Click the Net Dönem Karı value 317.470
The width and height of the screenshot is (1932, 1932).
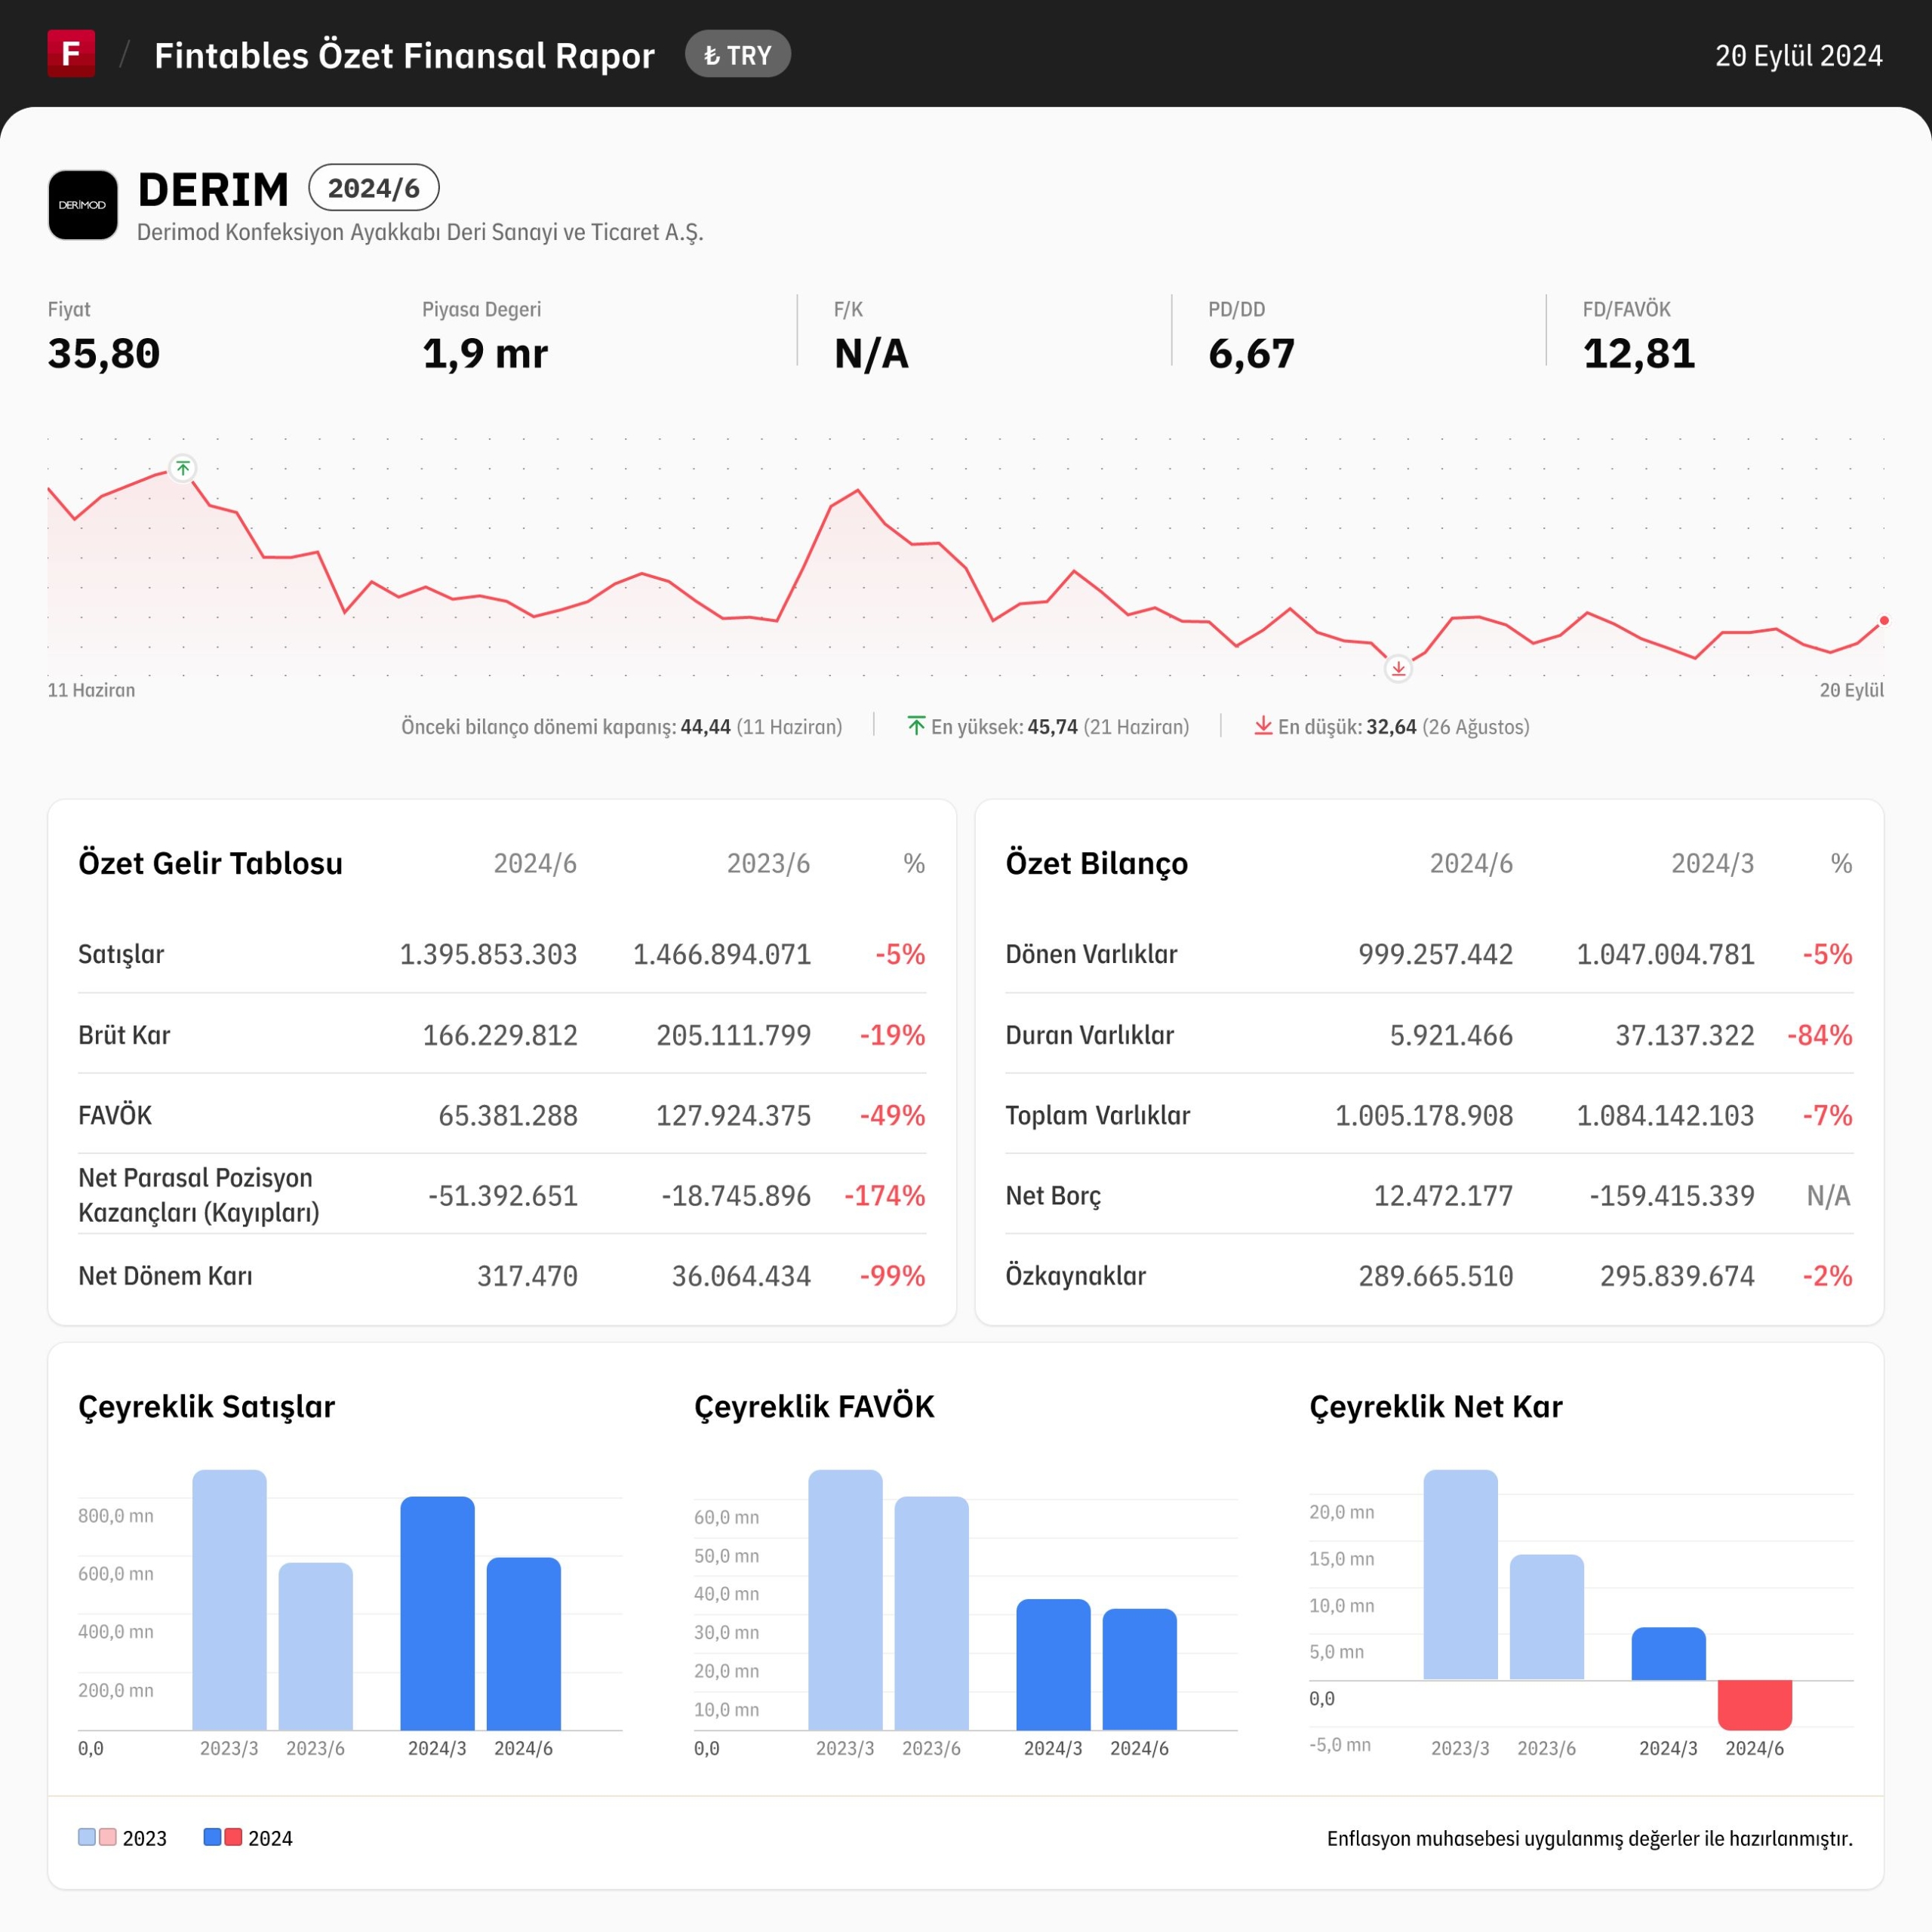pos(527,1276)
